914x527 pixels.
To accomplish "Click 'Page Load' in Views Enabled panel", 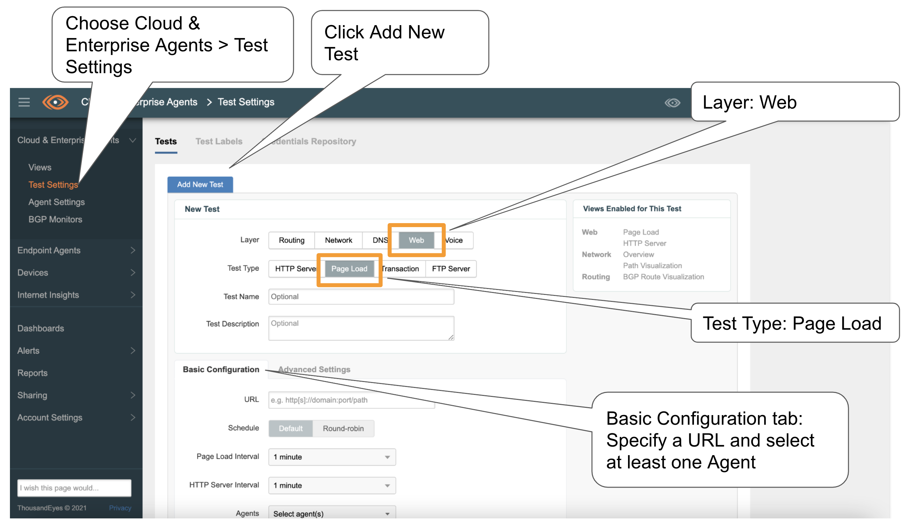I will pyautogui.click(x=641, y=232).
